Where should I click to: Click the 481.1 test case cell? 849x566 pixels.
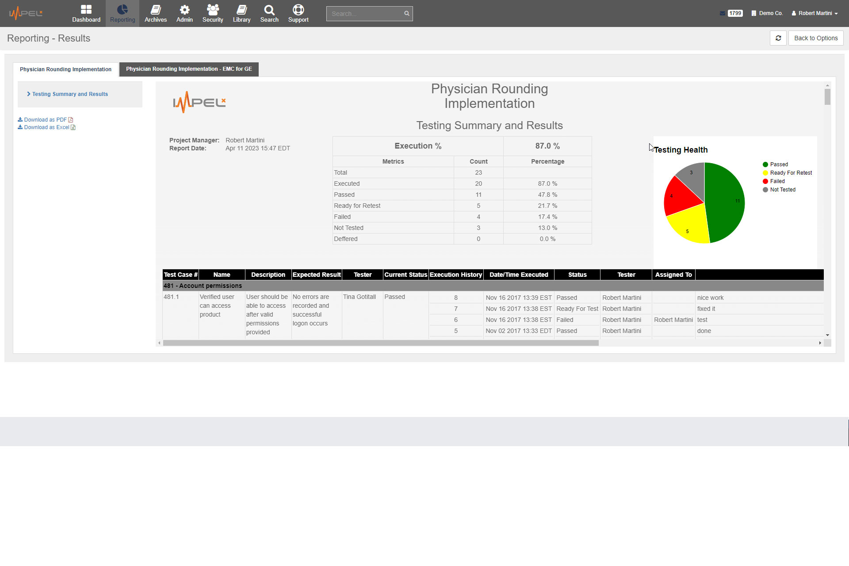pos(180,315)
